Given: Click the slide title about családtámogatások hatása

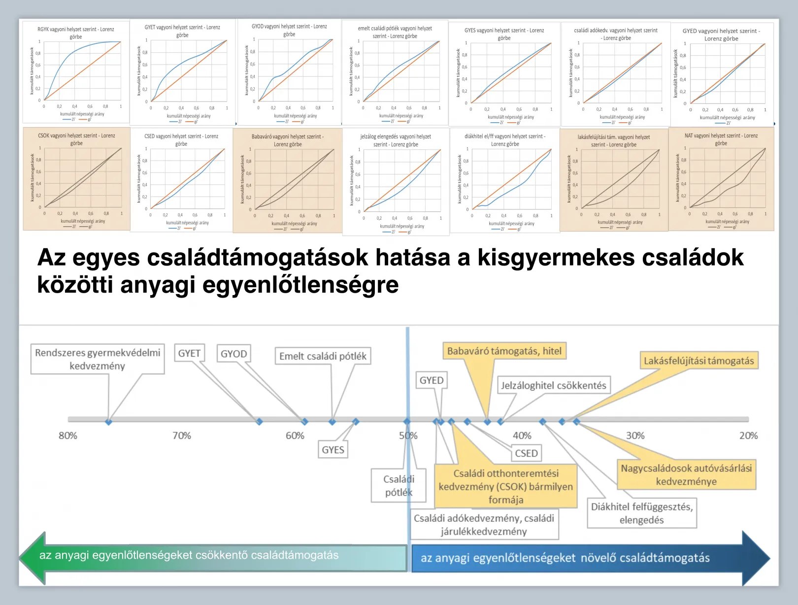Looking at the screenshot, I should [390, 271].
